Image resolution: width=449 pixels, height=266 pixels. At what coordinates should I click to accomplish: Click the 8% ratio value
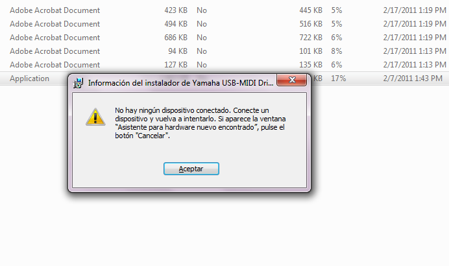click(x=337, y=51)
